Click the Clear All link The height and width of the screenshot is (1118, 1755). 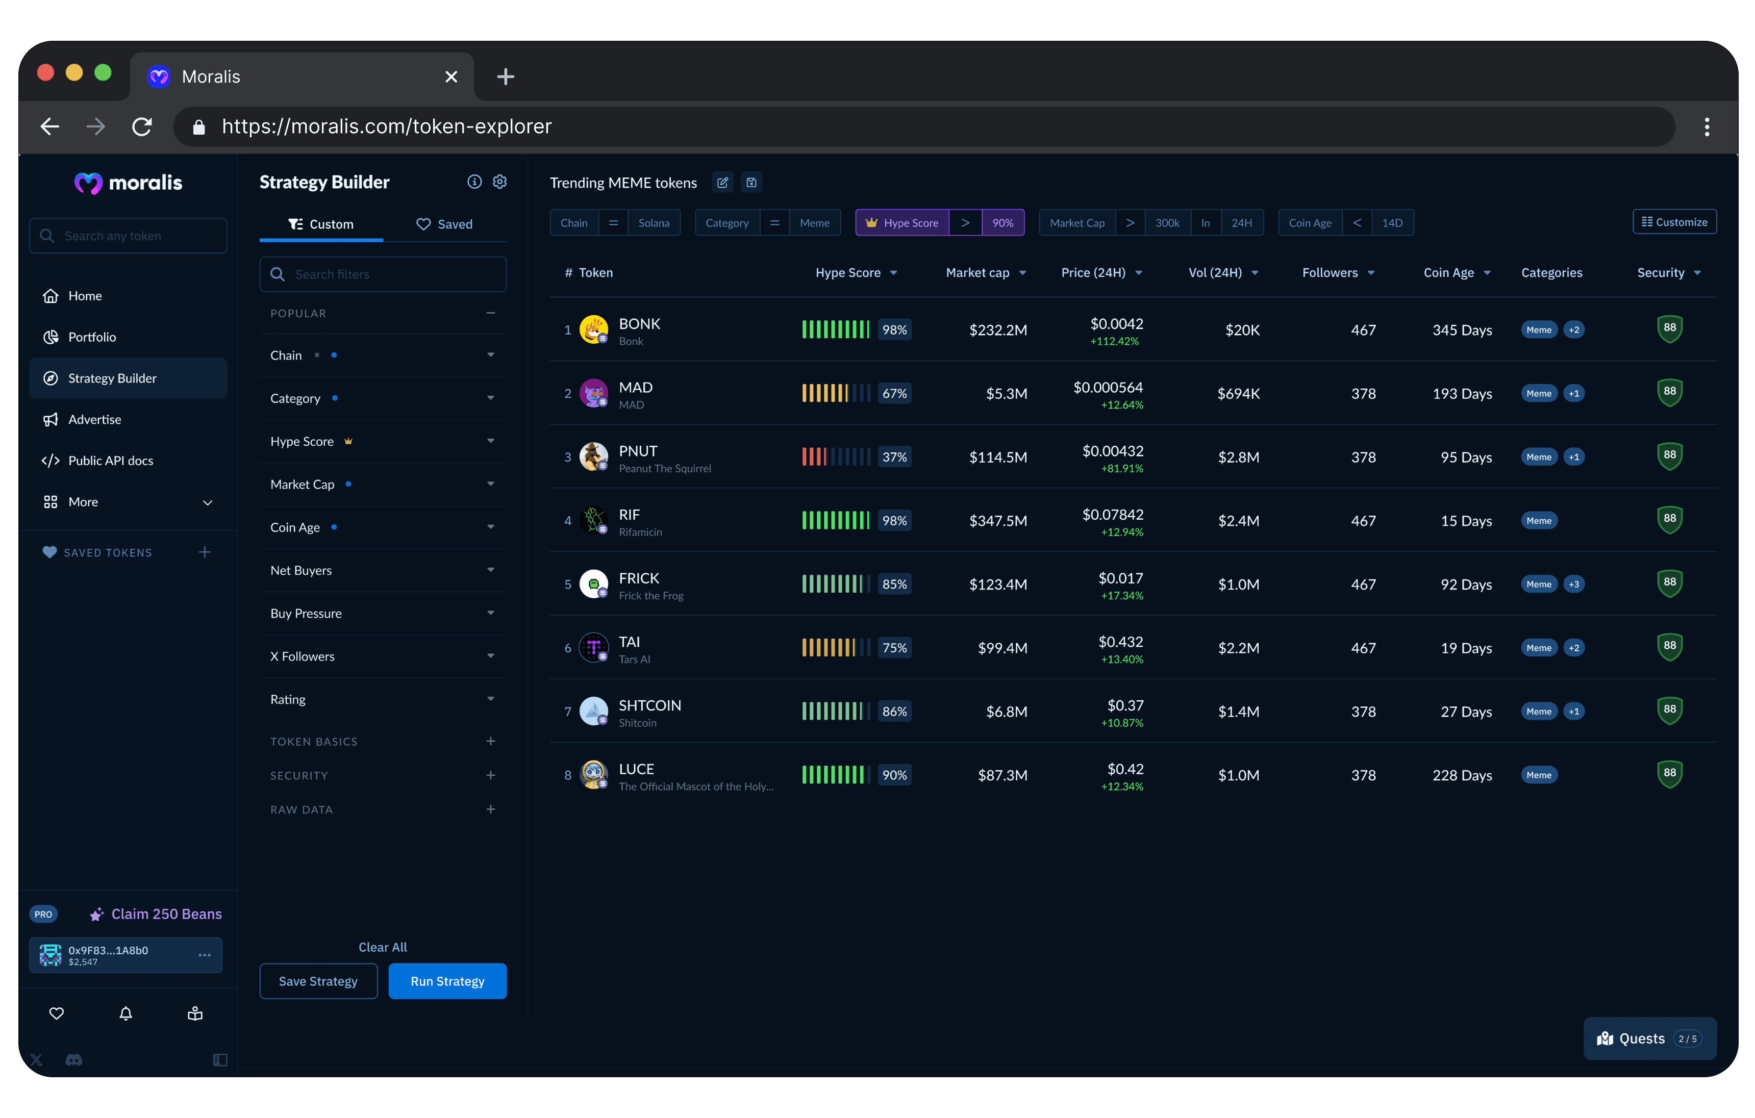click(x=383, y=947)
